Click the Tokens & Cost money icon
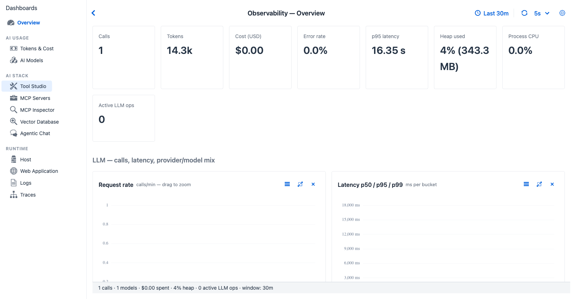576x299 pixels. tap(14, 49)
